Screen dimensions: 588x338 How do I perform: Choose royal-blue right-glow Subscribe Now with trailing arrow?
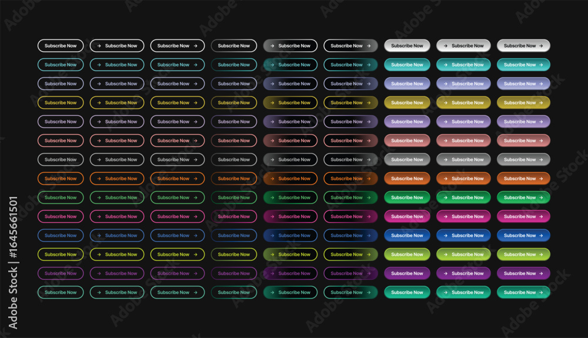click(x=350, y=235)
